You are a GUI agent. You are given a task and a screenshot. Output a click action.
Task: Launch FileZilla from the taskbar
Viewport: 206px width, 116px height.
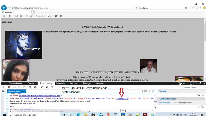[x=145, y=114]
